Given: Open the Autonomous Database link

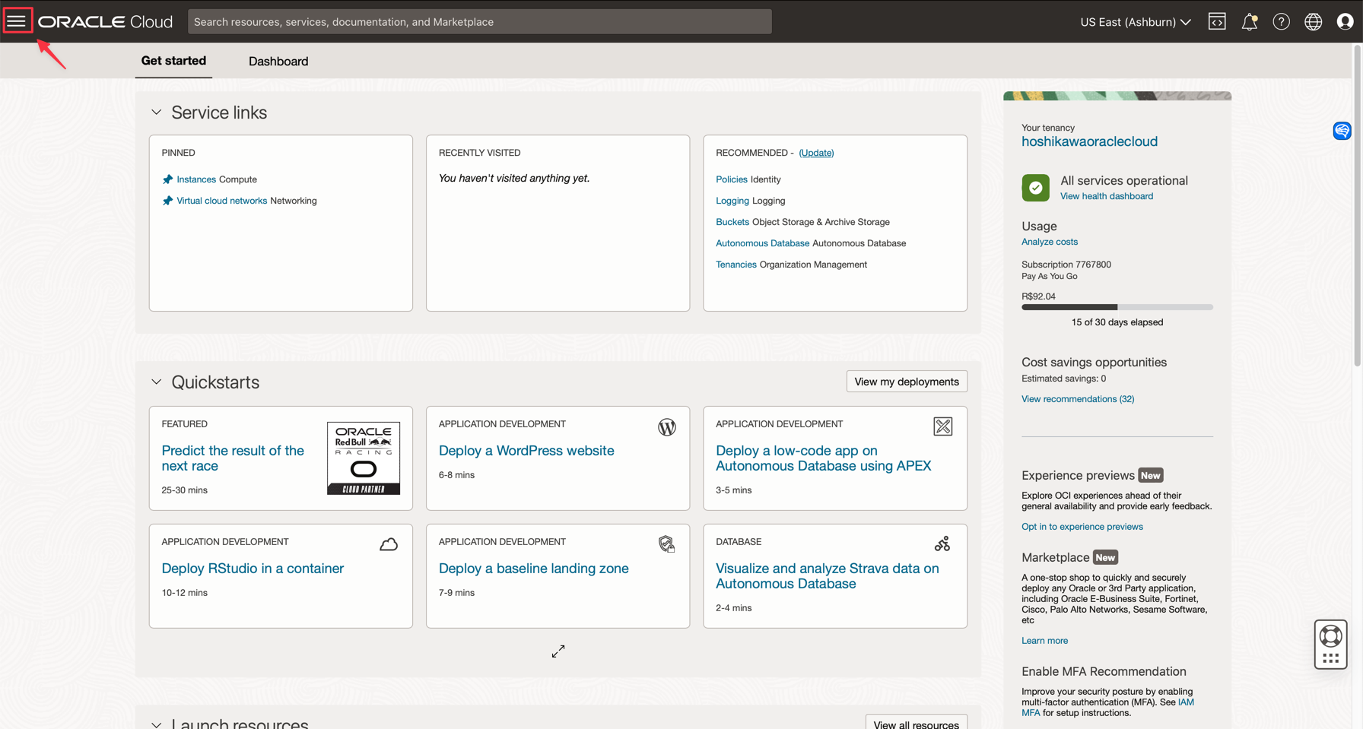Looking at the screenshot, I should [x=762, y=243].
